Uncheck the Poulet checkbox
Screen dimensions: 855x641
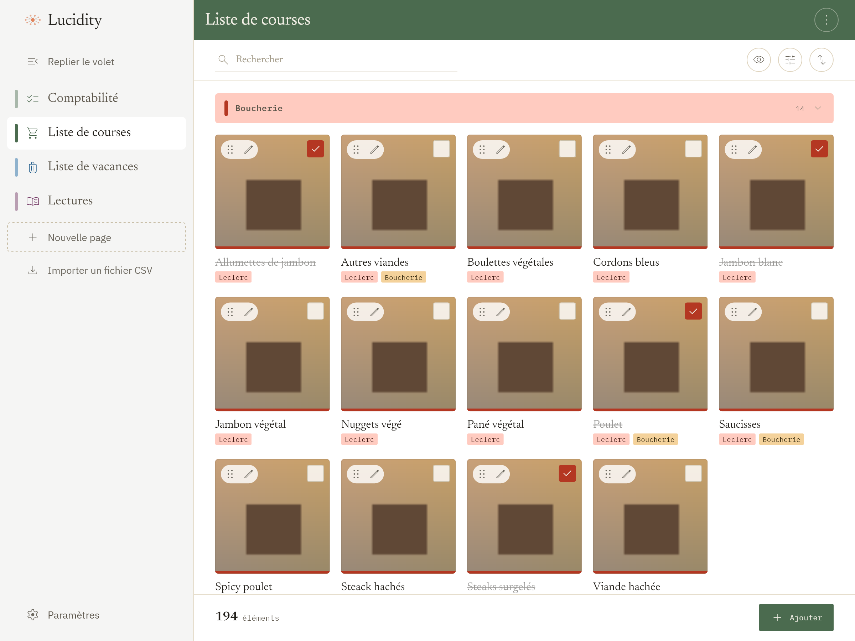coord(693,312)
